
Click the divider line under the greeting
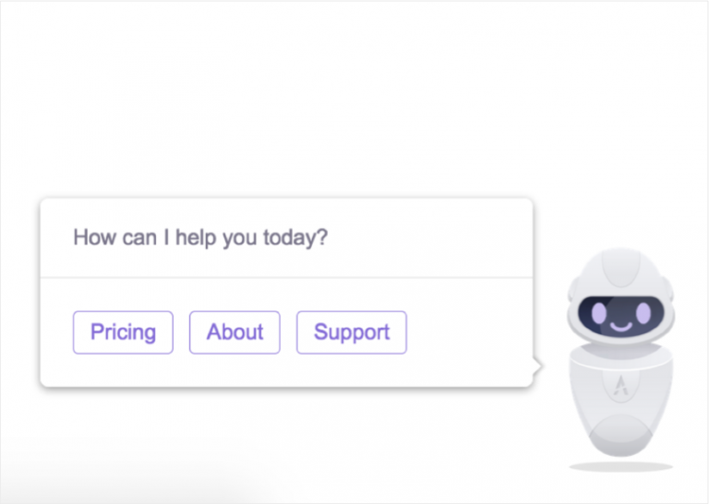[x=286, y=277]
